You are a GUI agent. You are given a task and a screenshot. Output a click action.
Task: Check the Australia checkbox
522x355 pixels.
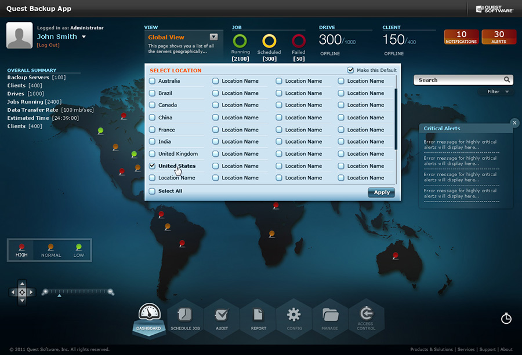(152, 80)
